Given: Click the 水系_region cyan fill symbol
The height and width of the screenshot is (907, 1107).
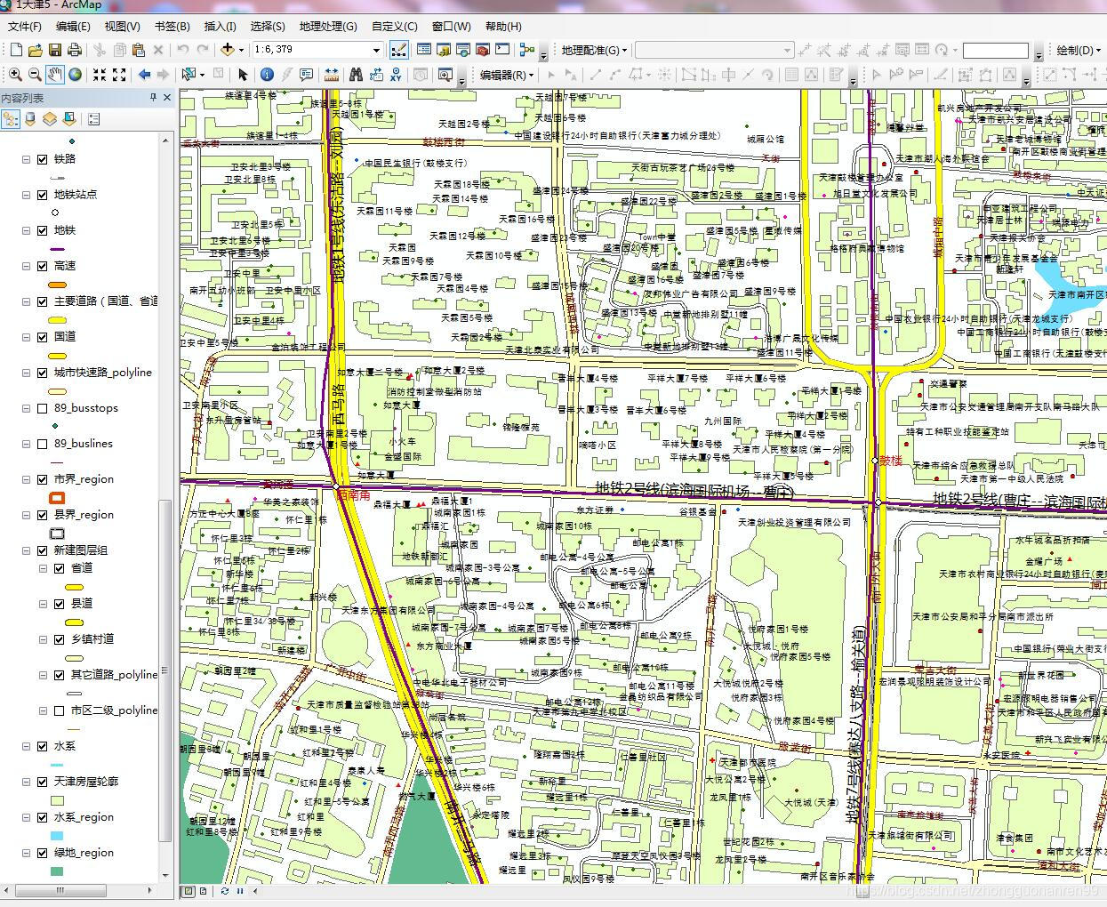Looking at the screenshot, I should tap(57, 836).
